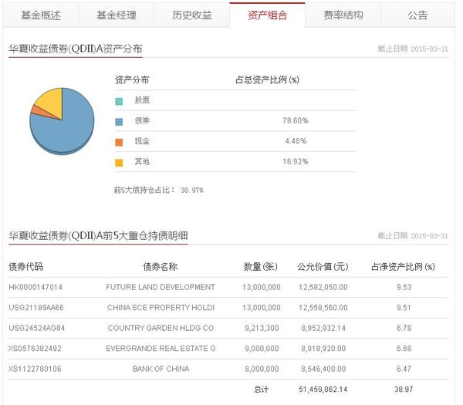
Task: Click the 前5大债持仓占比 38.97% text
Action: pos(159,190)
